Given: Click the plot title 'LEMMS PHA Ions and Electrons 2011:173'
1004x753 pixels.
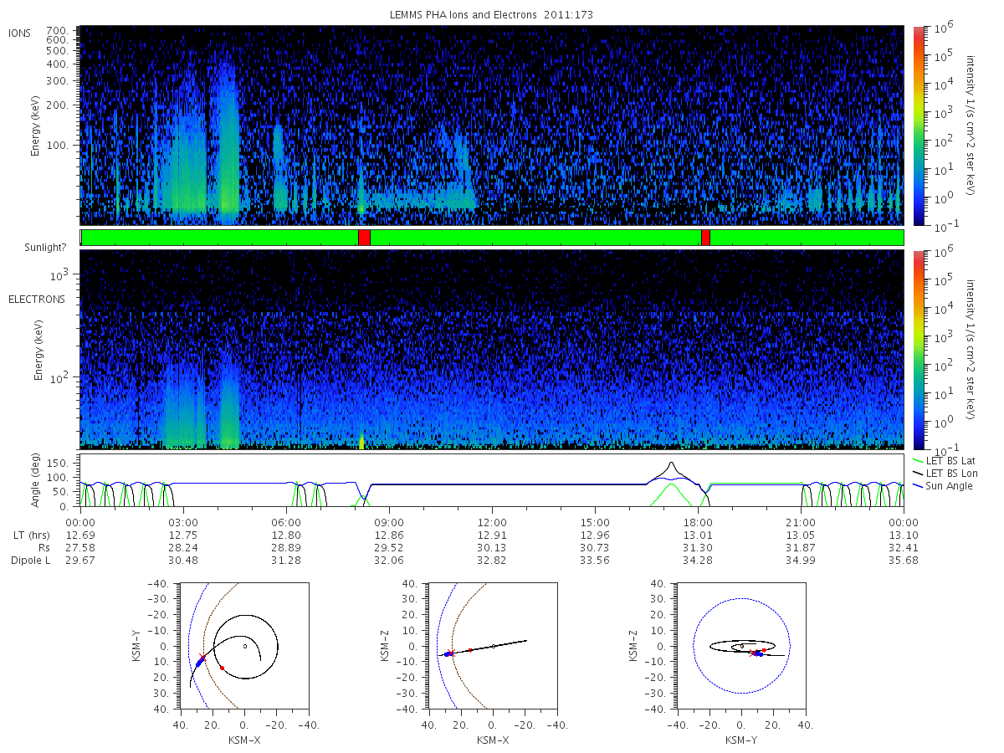Looking at the screenshot, I should 492,15.
